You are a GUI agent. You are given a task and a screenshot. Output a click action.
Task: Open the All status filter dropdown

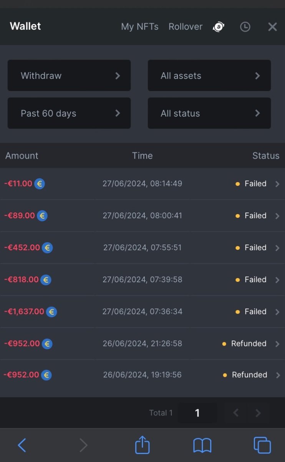coord(209,113)
